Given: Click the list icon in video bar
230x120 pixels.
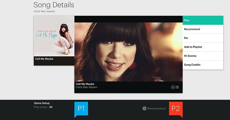Looking at the screenshot, I should tap(177, 87).
